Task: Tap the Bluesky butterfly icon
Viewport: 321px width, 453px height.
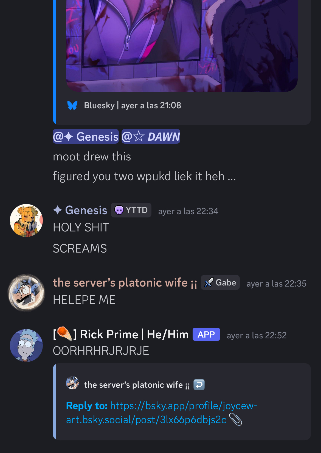Action: [72, 105]
